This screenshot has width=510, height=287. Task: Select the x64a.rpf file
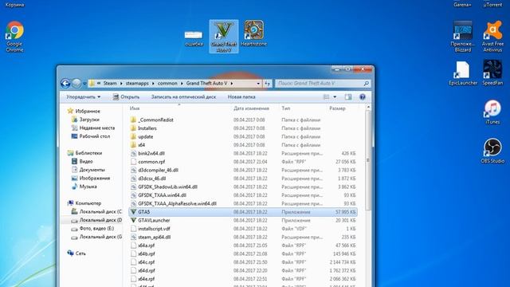[x=143, y=246]
